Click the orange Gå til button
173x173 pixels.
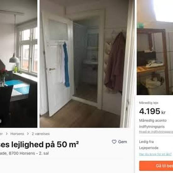point(156,166)
